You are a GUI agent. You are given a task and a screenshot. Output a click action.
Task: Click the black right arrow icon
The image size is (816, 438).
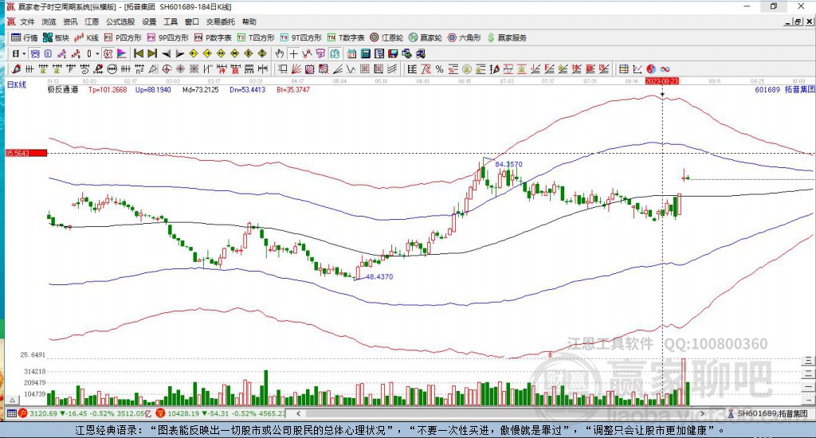click(179, 53)
